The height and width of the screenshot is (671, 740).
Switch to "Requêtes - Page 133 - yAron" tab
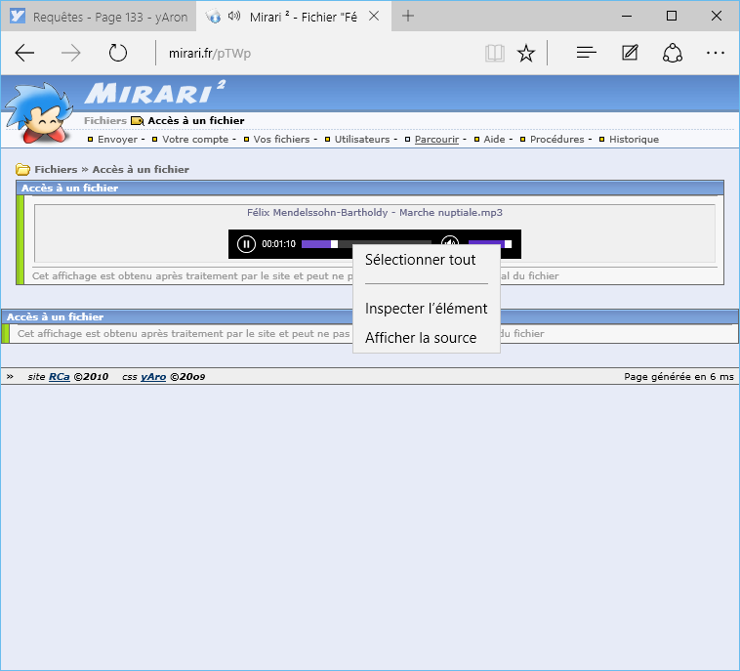98,17
